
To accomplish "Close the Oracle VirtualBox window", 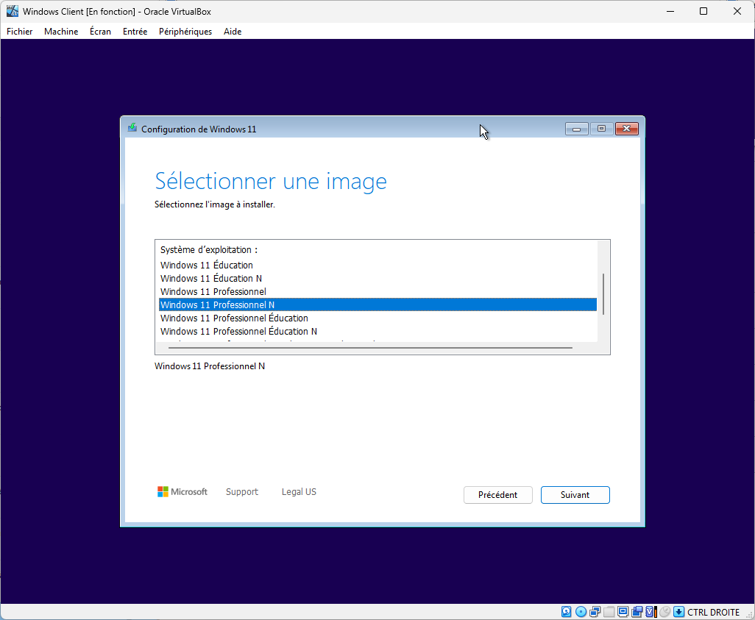I will (737, 11).
